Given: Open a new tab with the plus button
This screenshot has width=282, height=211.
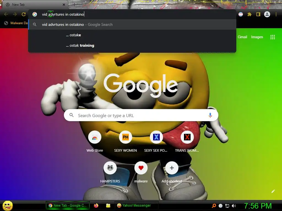Looking at the screenshot, I should click(x=74, y=5).
